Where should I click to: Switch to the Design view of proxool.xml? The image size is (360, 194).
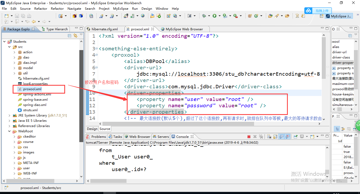point(92,129)
